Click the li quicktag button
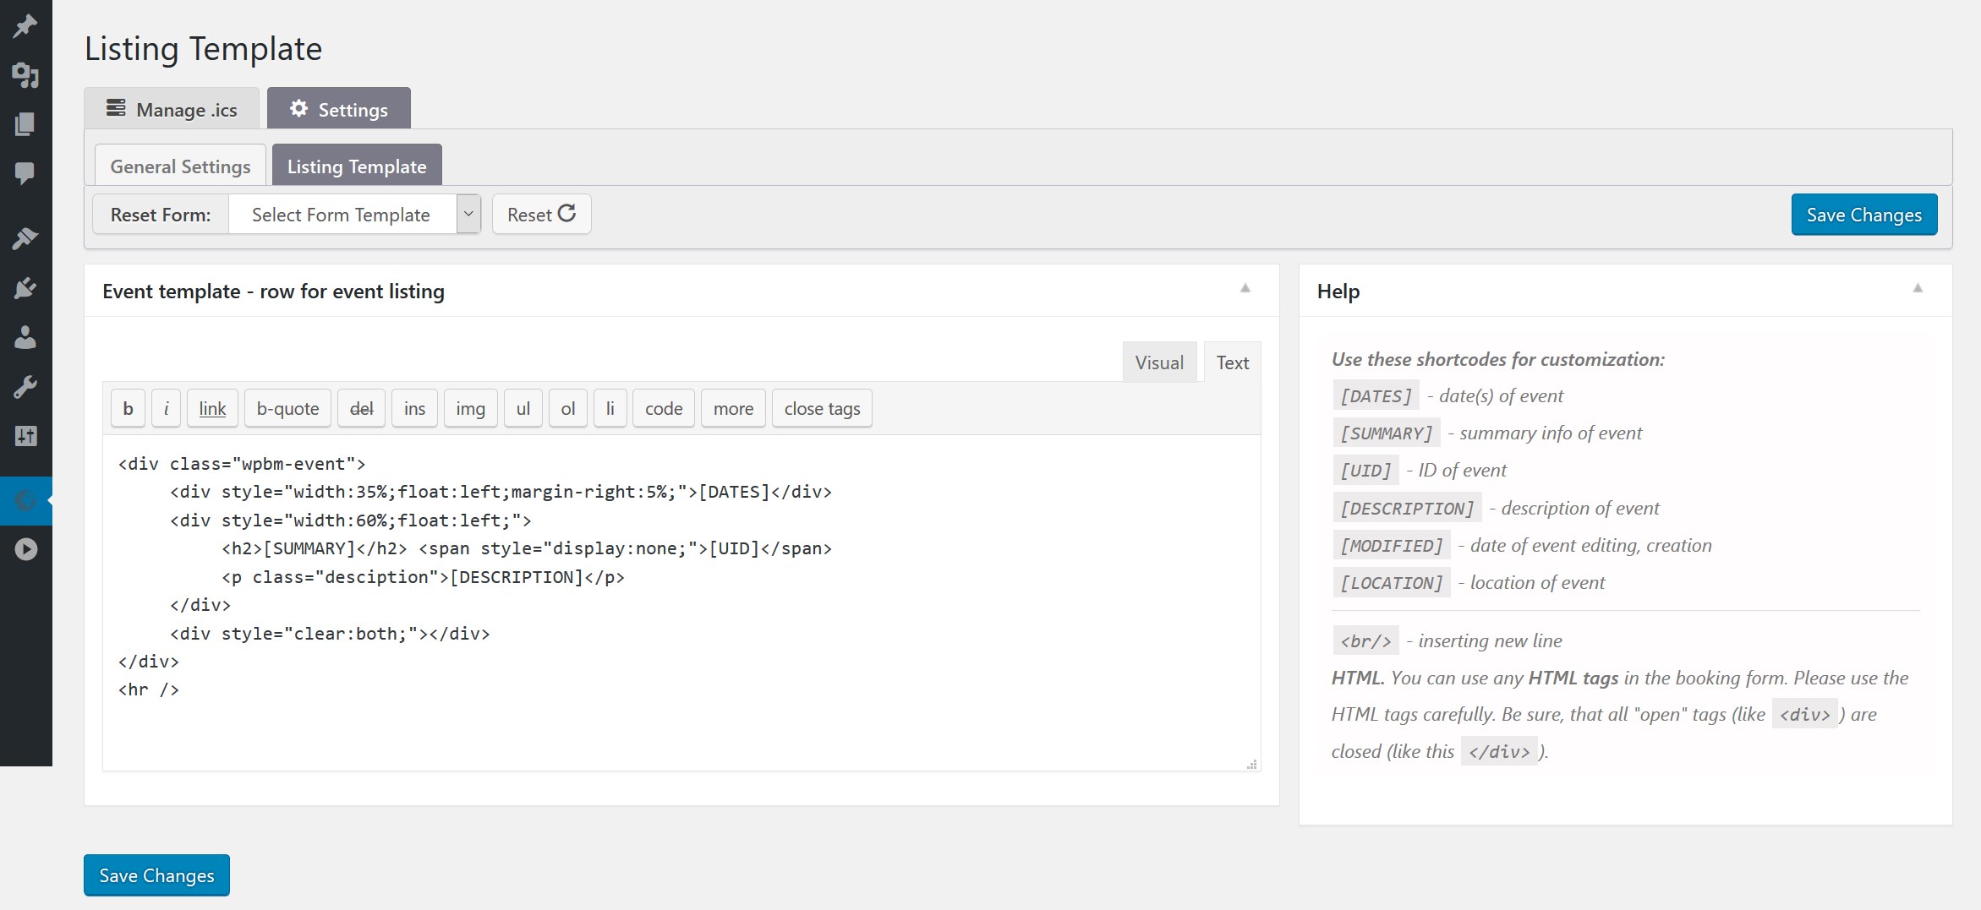1981x910 pixels. (610, 408)
